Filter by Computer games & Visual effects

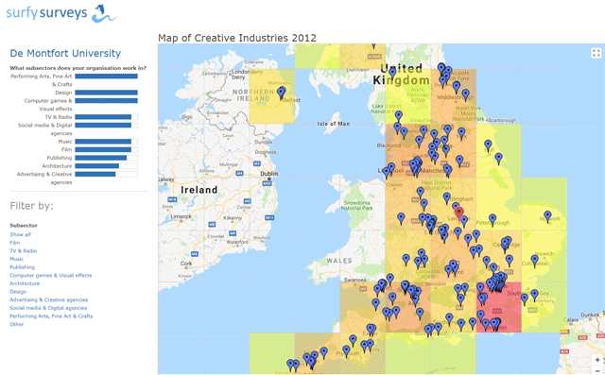(x=50, y=275)
